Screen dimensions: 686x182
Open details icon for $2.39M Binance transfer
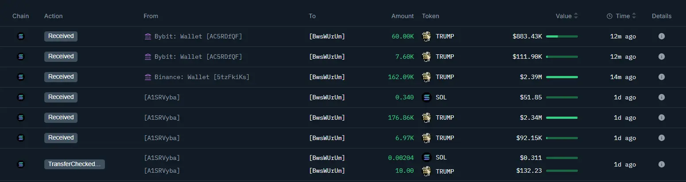(661, 77)
